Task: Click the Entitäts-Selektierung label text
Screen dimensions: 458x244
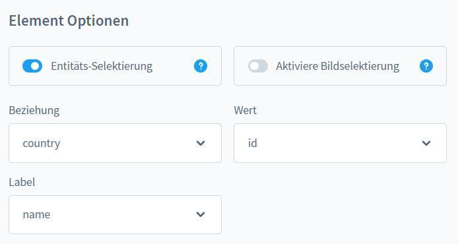Action: (x=102, y=66)
